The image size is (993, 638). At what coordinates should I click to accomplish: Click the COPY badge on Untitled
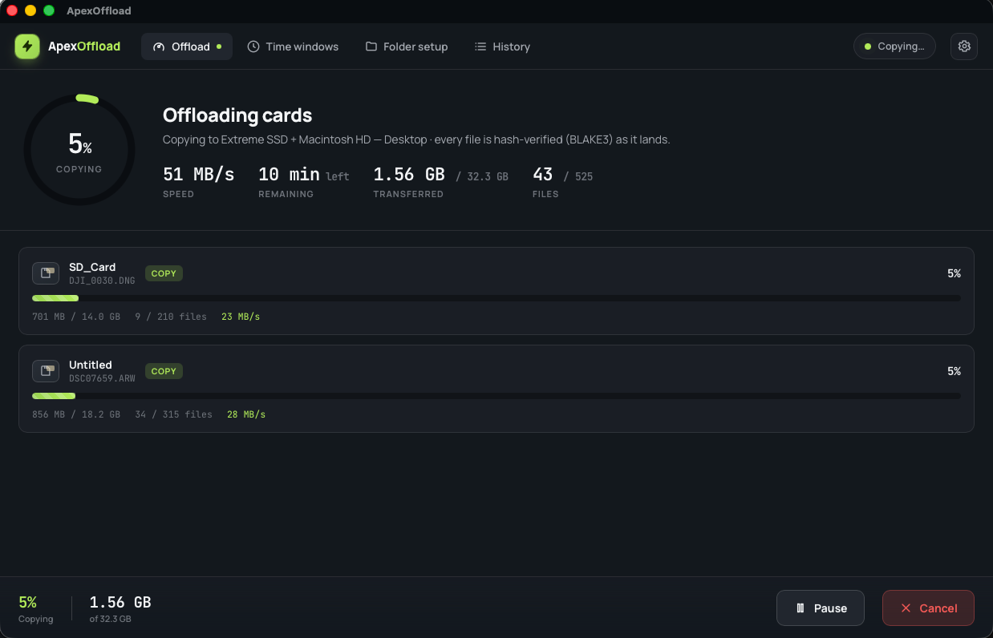tap(164, 371)
